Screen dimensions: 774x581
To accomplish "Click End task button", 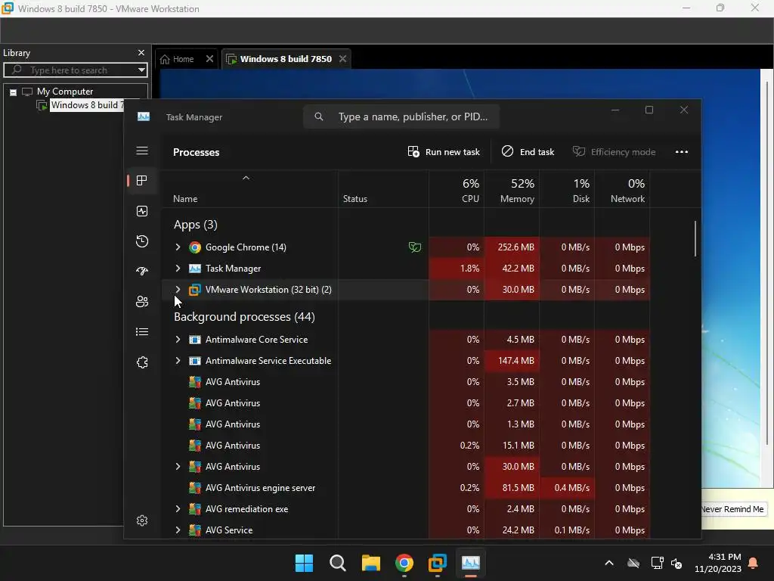I will coord(528,152).
